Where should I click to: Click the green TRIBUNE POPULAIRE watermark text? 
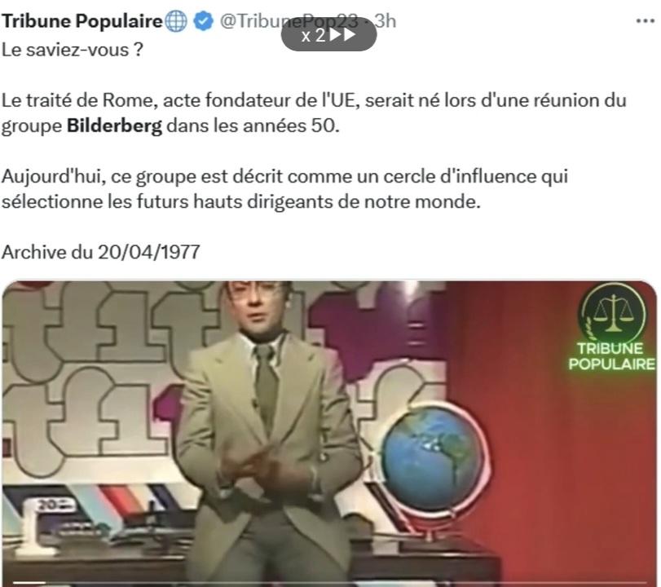click(x=611, y=356)
